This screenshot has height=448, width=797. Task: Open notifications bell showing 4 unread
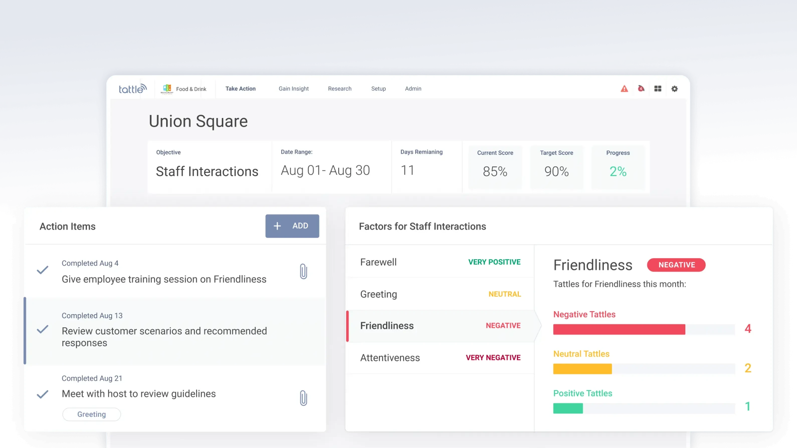(641, 89)
